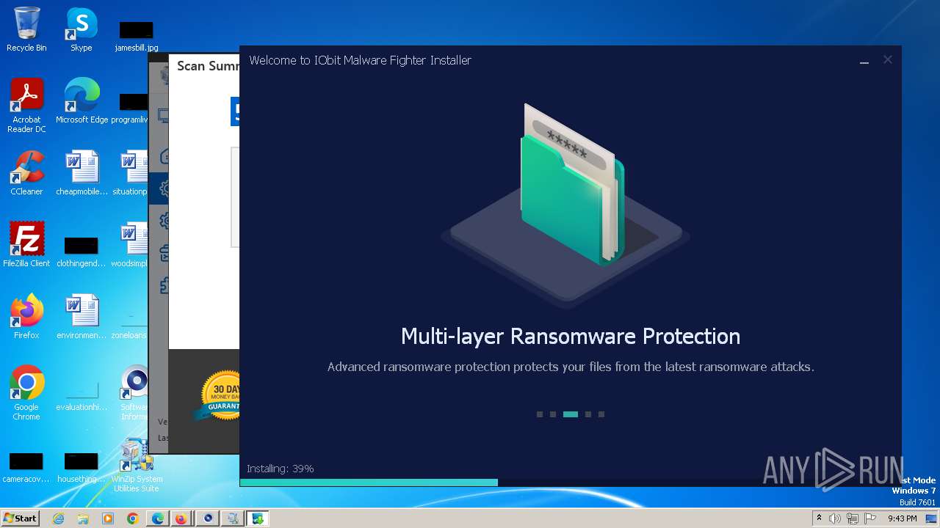Screen dimensions: 940x528
Task: Open Internet Explorer from the taskbar
Action: tap(58, 518)
